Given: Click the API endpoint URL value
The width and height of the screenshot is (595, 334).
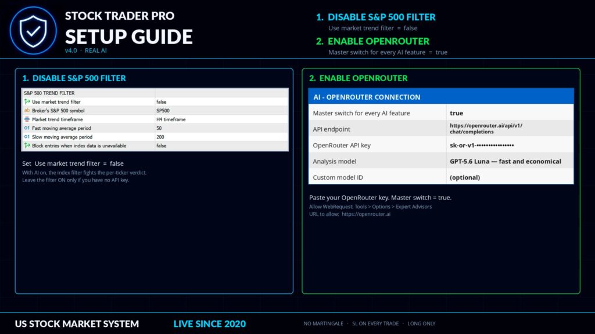Looking at the screenshot, I should coord(486,129).
